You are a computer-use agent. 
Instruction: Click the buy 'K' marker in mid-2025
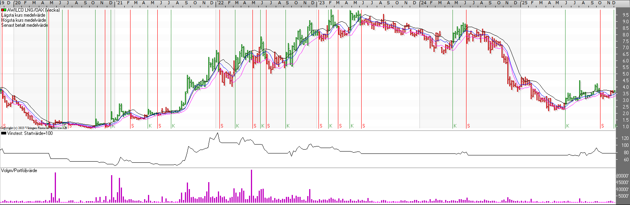[568, 126]
